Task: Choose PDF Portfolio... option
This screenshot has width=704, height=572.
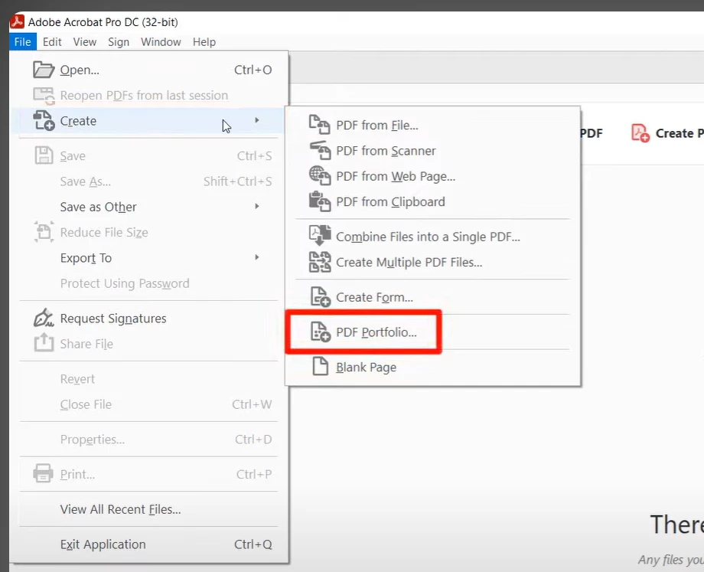Action: (432, 332)
